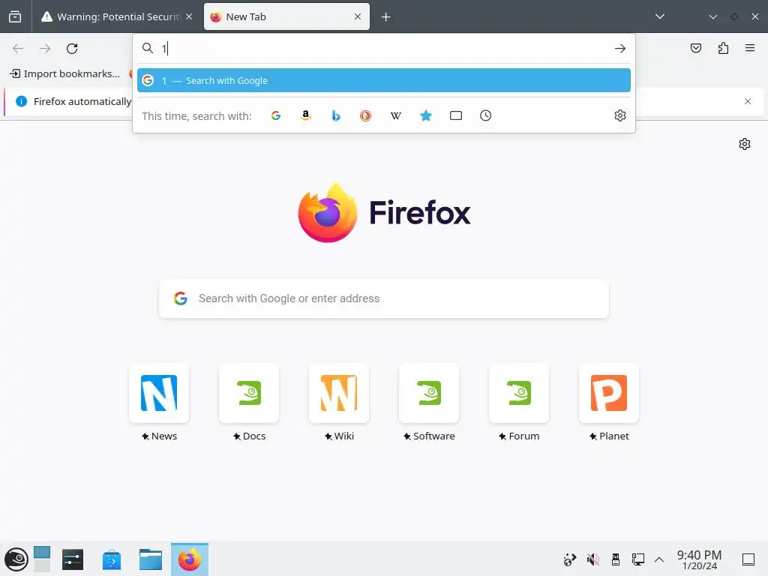The height and width of the screenshot is (576, 768).
Task: Click the Show Desktop button
Action: [748, 559]
